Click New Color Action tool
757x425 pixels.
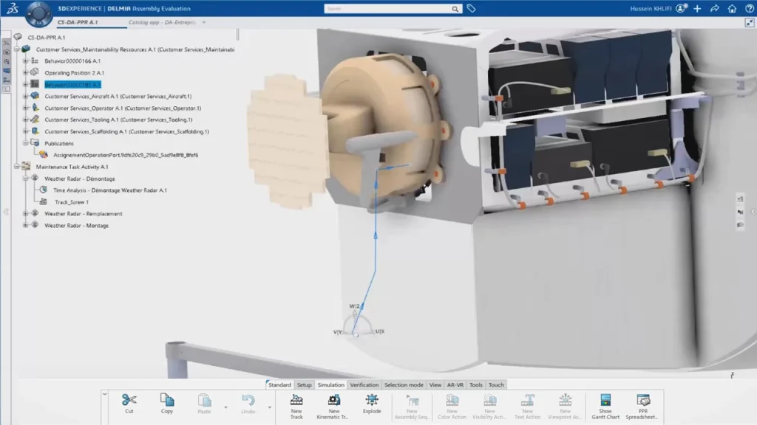click(452, 407)
